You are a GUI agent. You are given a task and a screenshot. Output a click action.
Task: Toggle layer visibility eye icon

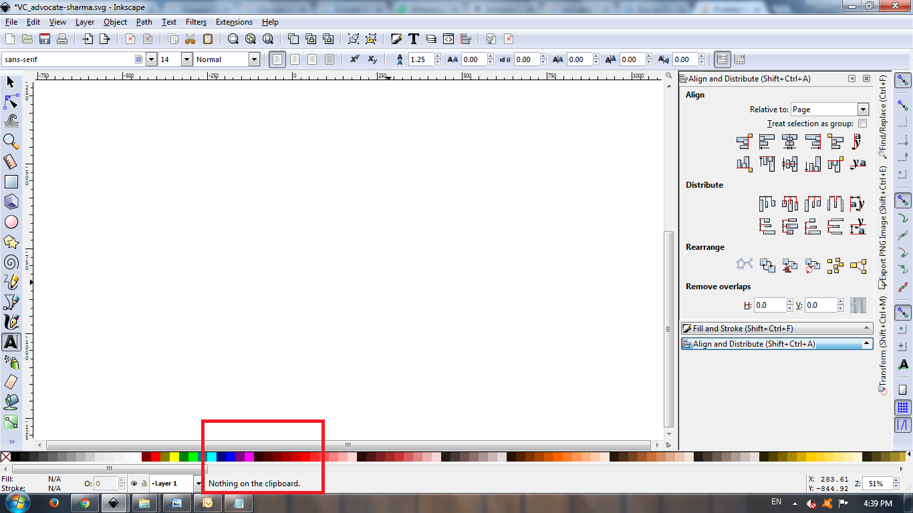(134, 483)
